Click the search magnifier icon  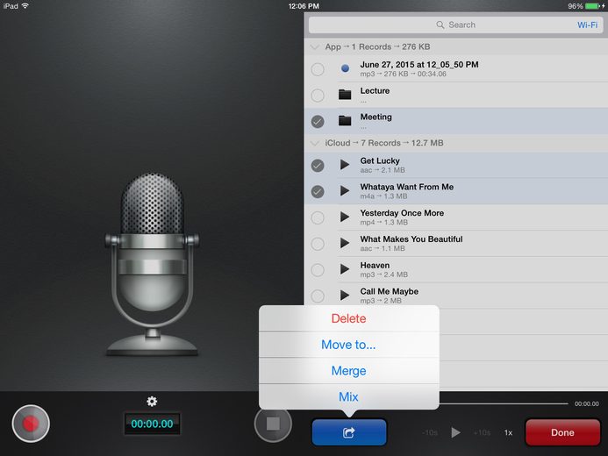coord(440,25)
